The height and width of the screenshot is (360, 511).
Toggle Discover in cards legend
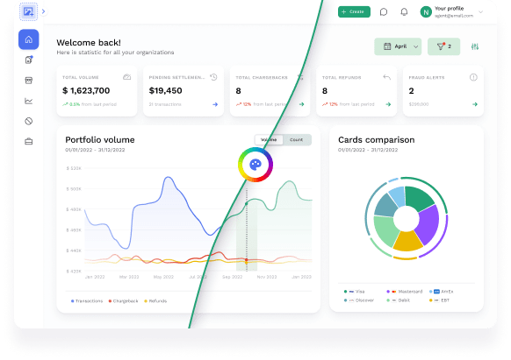click(x=359, y=300)
